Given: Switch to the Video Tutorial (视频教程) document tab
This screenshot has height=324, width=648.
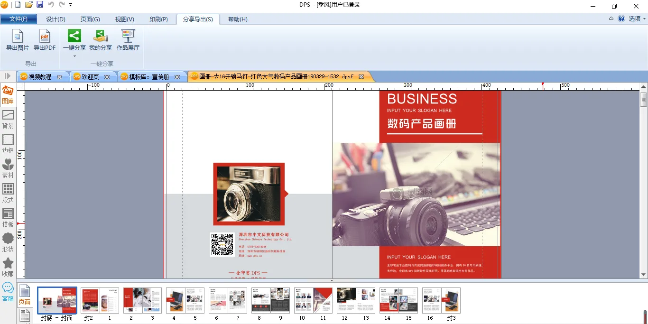Looking at the screenshot, I should point(40,77).
